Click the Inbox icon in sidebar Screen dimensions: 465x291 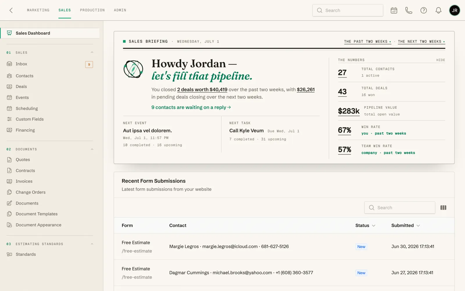(x=9, y=64)
